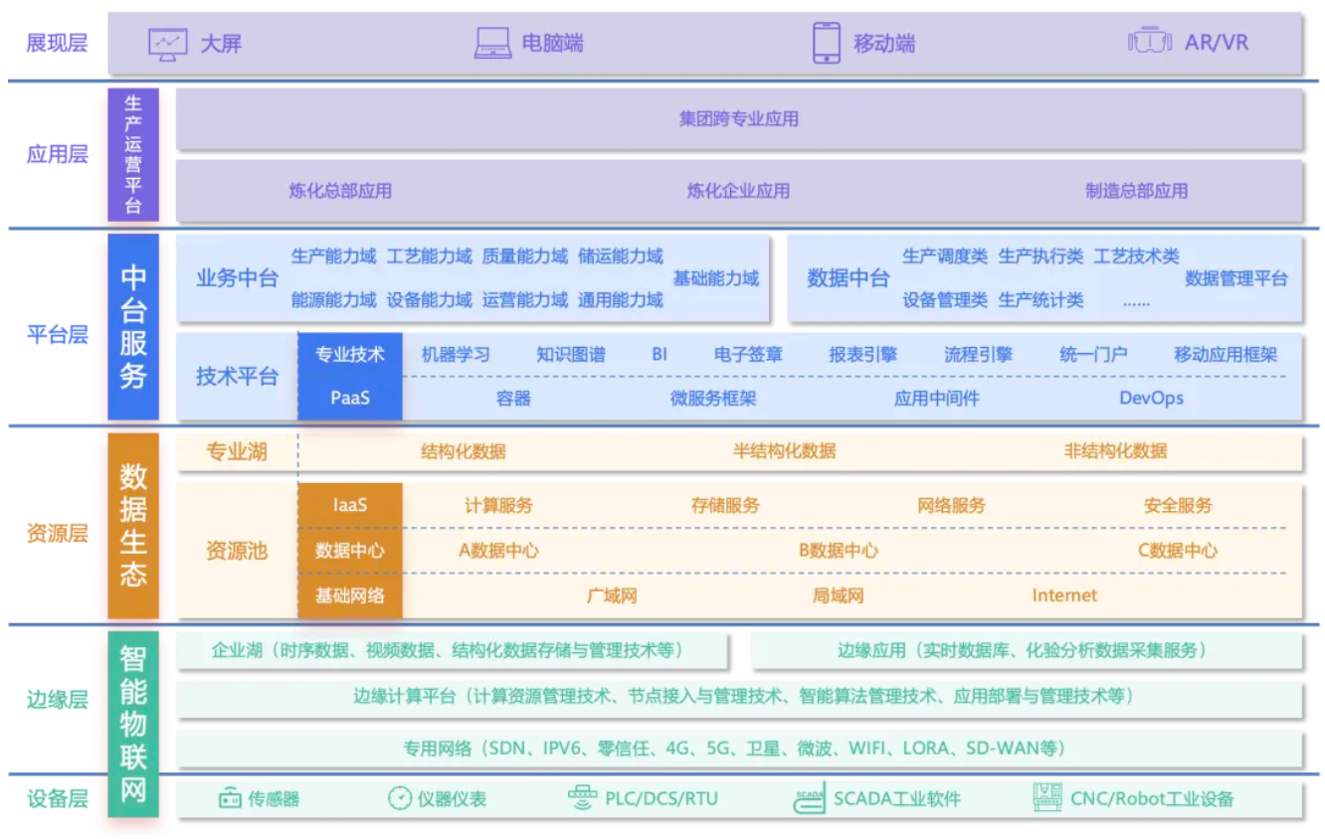Click the AR/VR headset icon

pyautogui.click(x=1149, y=43)
